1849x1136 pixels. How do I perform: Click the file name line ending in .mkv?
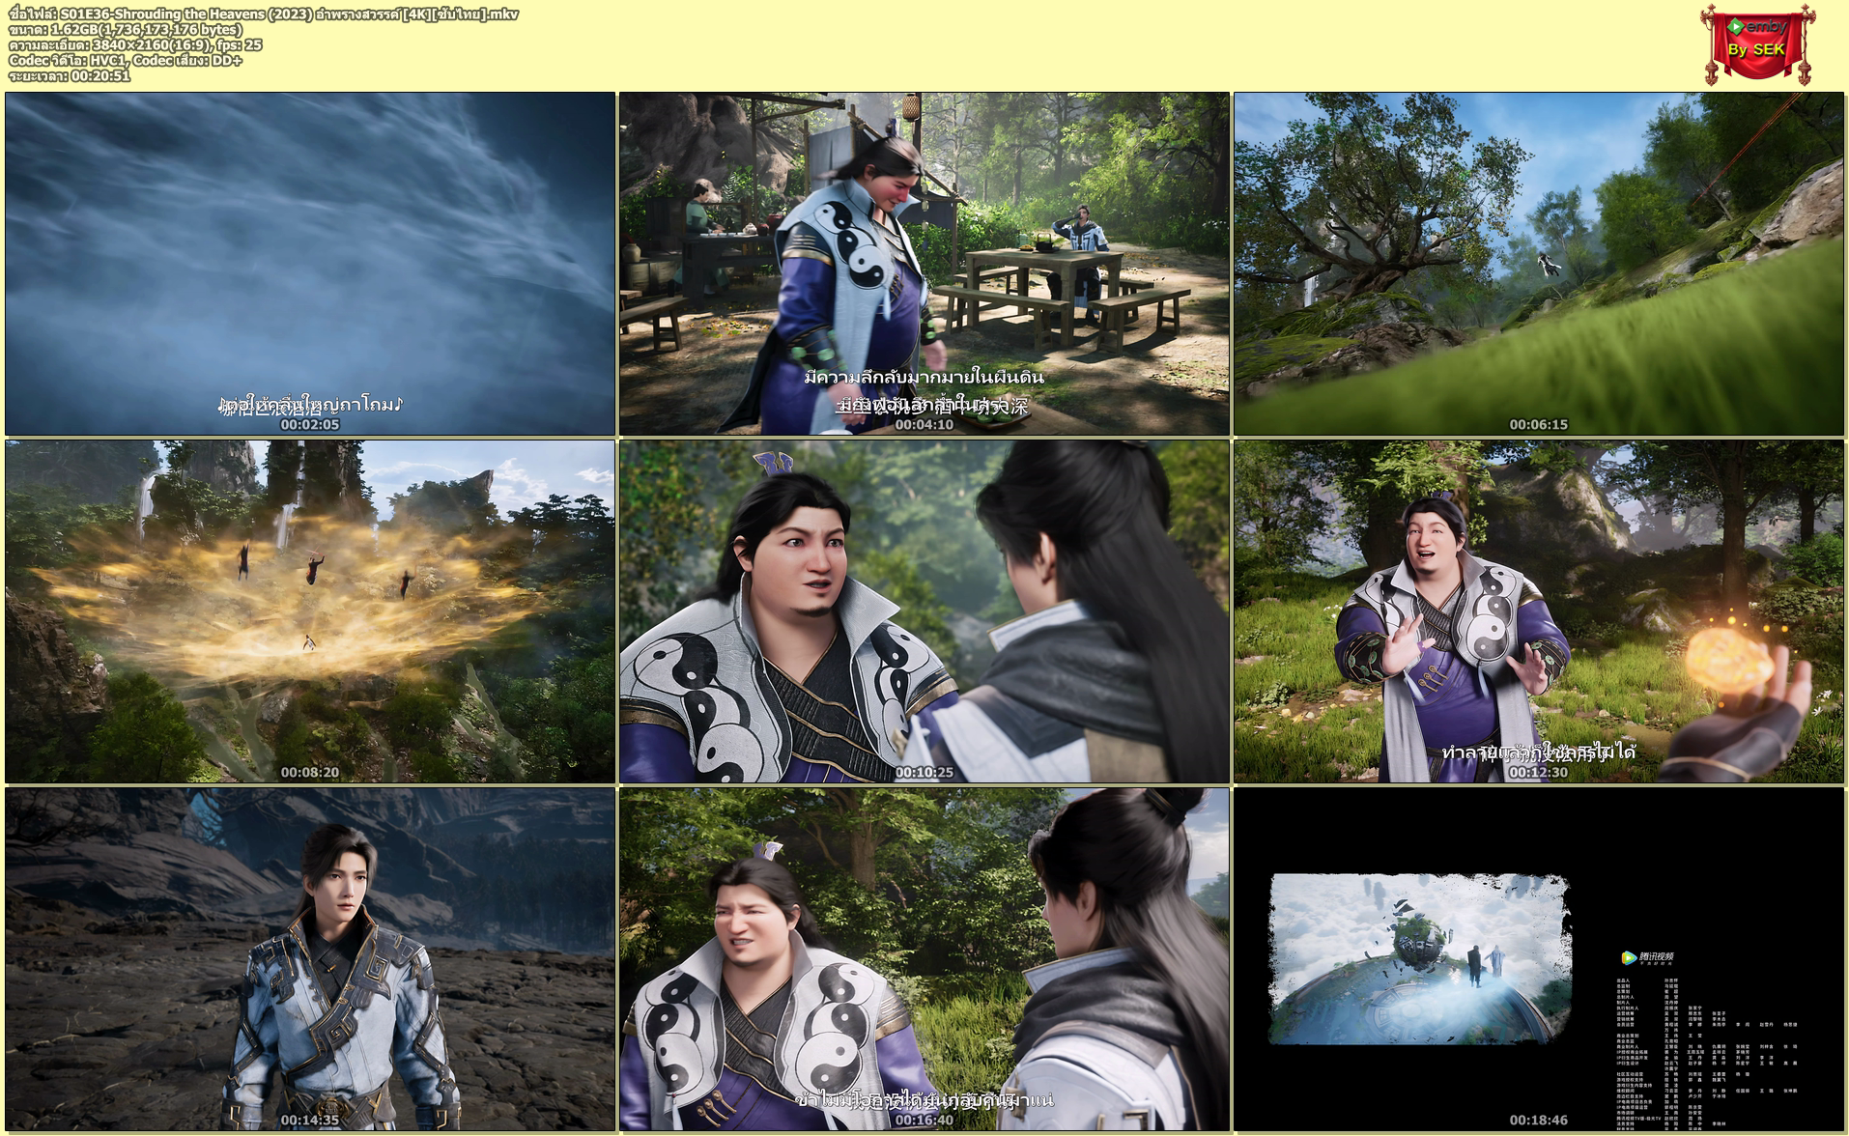coord(264,14)
